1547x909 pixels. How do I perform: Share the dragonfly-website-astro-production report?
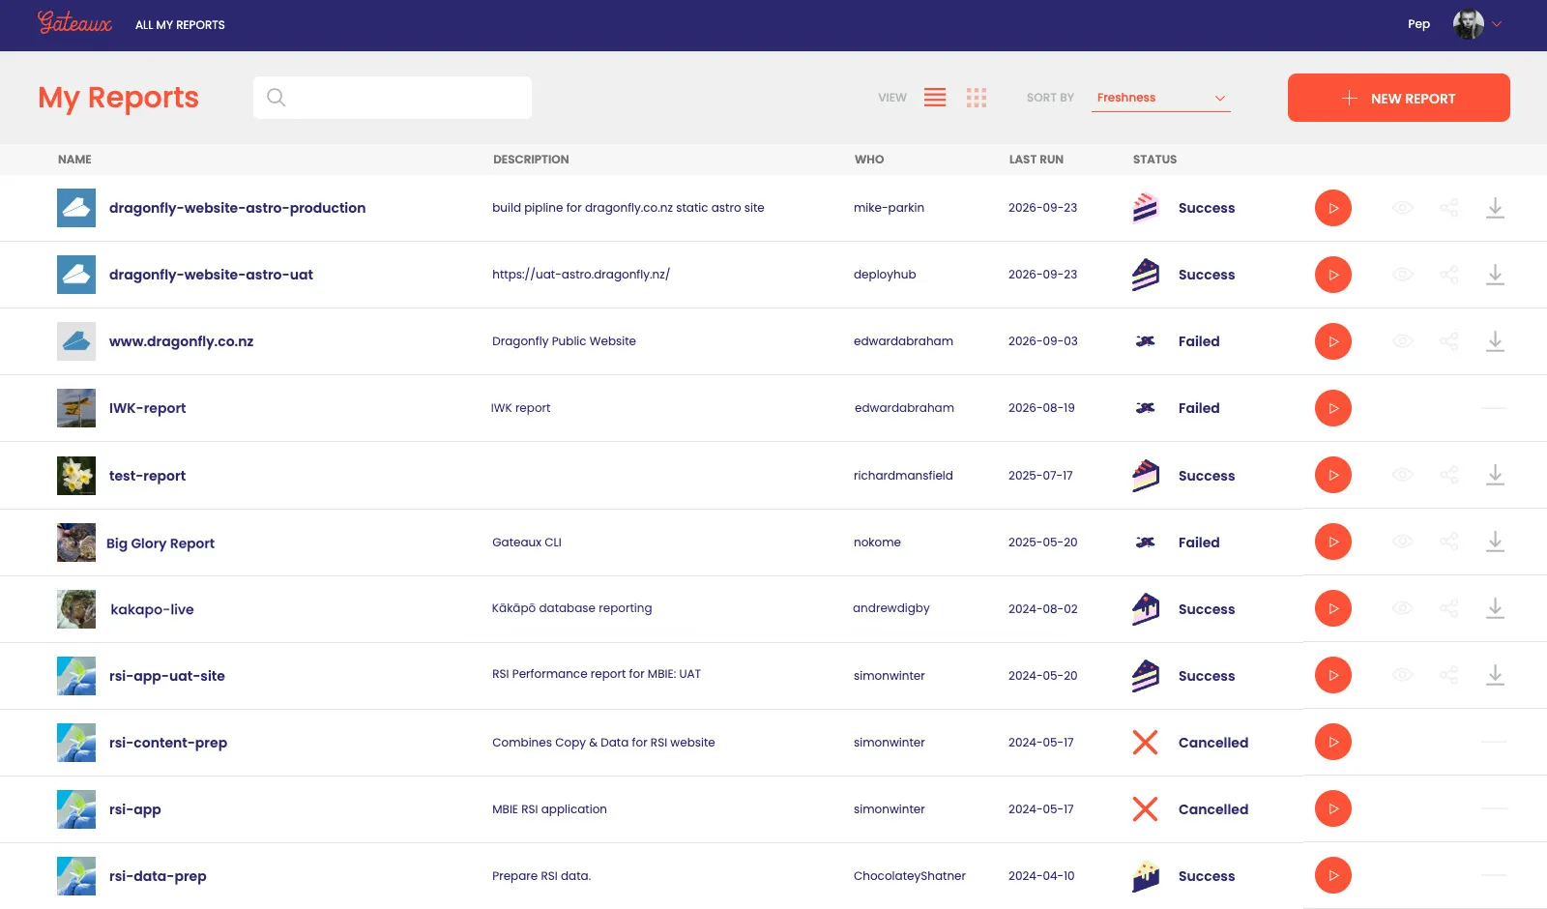(1448, 208)
